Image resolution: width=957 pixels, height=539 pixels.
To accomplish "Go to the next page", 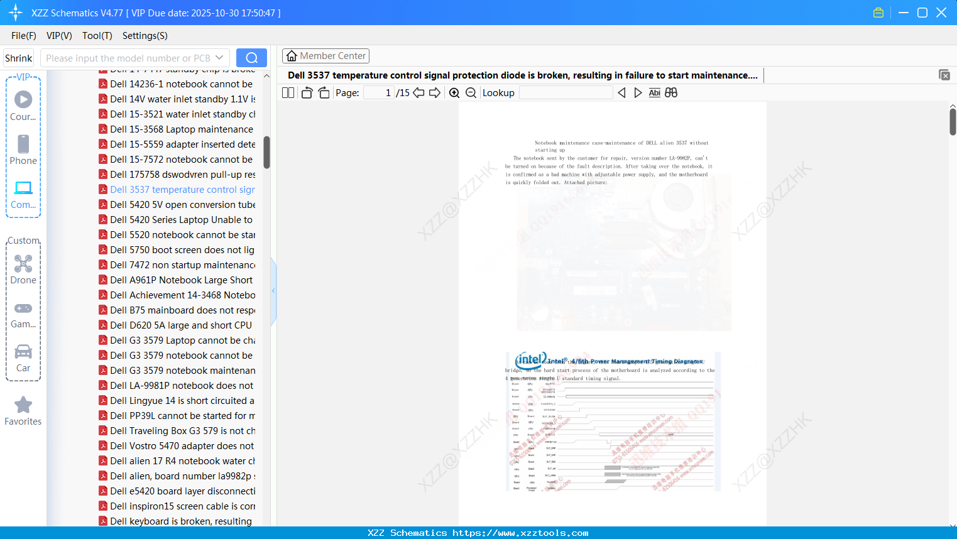I will pos(435,93).
